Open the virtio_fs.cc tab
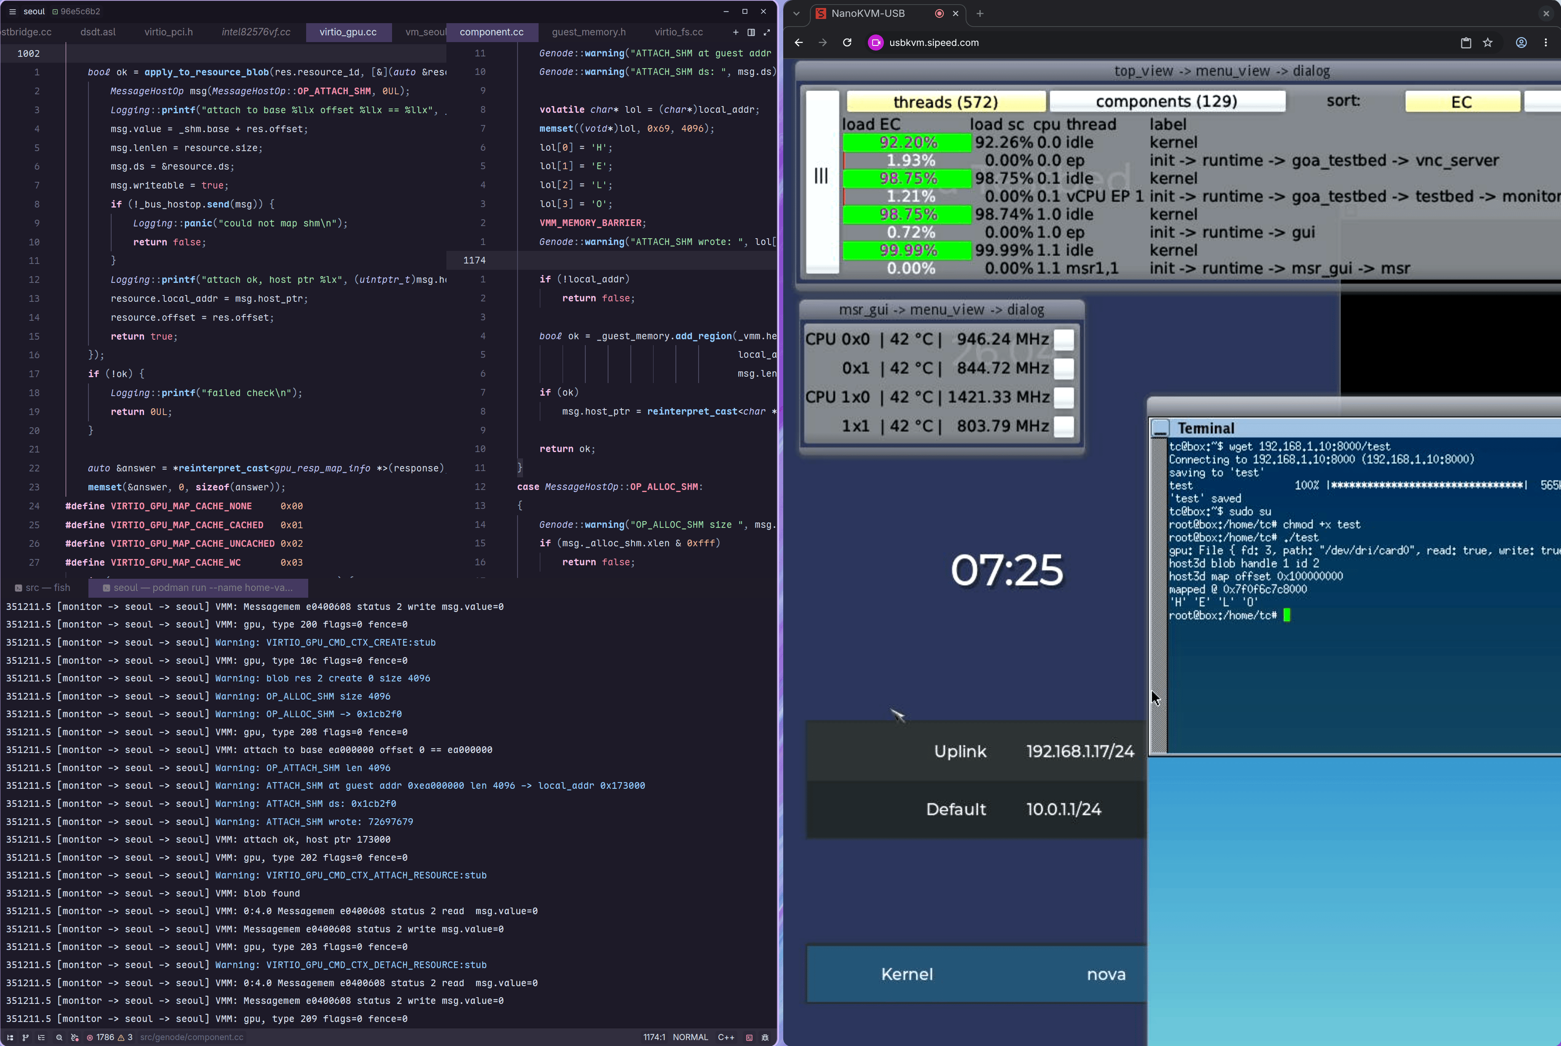The width and height of the screenshot is (1561, 1046). 679,32
